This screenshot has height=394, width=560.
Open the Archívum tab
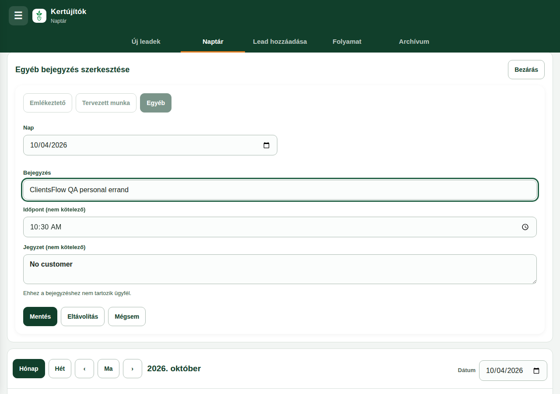(x=414, y=42)
